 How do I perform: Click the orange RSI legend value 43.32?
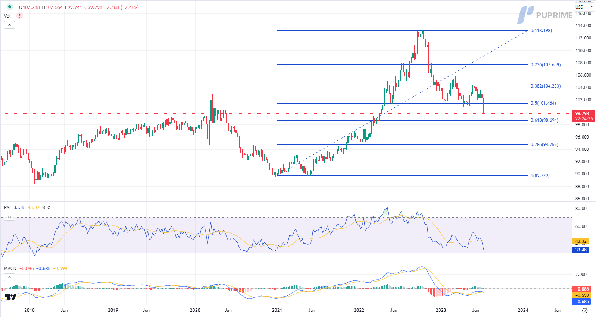[x=34, y=207]
